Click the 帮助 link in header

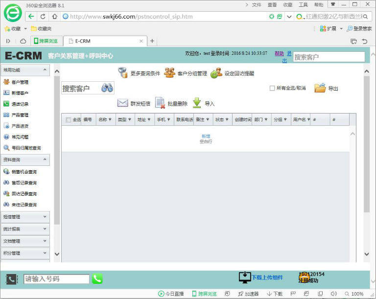click(279, 53)
